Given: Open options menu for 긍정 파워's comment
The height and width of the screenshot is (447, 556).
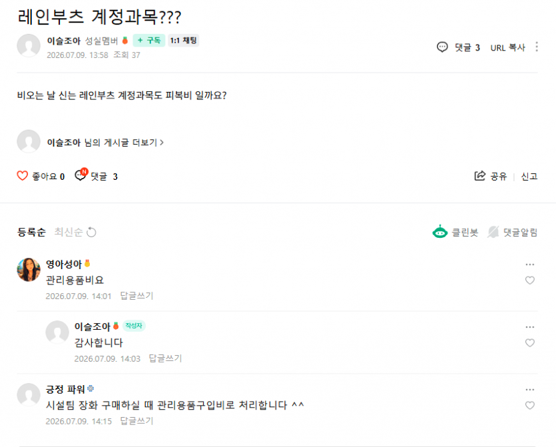Looking at the screenshot, I should pos(530,390).
